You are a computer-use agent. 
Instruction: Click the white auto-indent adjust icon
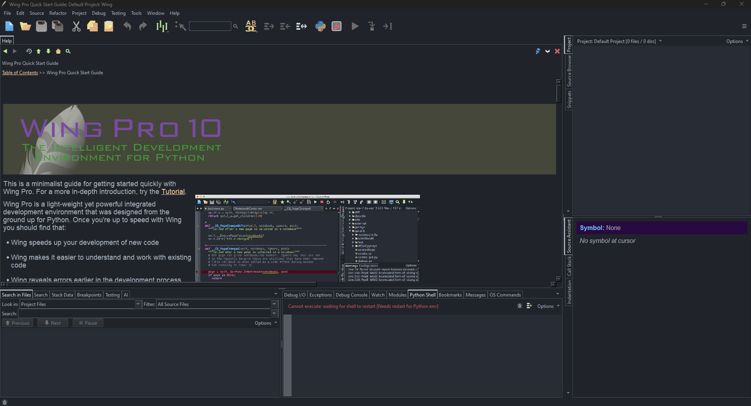[x=302, y=26]
